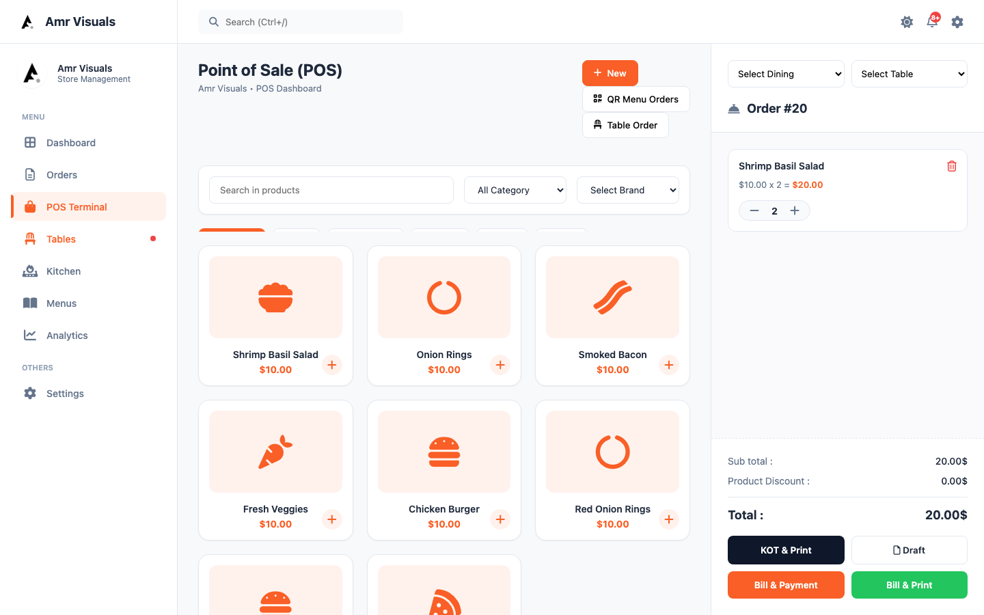Click KOT & Print button
This screenshot has width=984, height=615.
click(x=786, y=550)
